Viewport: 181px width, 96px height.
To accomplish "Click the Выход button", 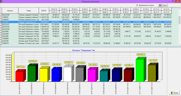I will (x=174, y=93).
